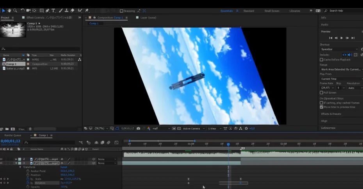Select the Brush tool
The height and width of the screenshot is (189, 363).
[60, 11]
